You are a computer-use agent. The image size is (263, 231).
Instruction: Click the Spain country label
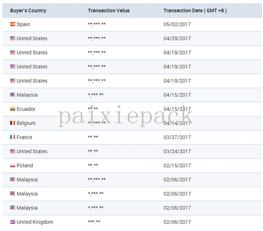[x=23, y=24]
